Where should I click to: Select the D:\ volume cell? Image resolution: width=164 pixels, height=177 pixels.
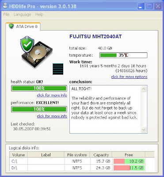pyautogui.click(x=19, y=168)
